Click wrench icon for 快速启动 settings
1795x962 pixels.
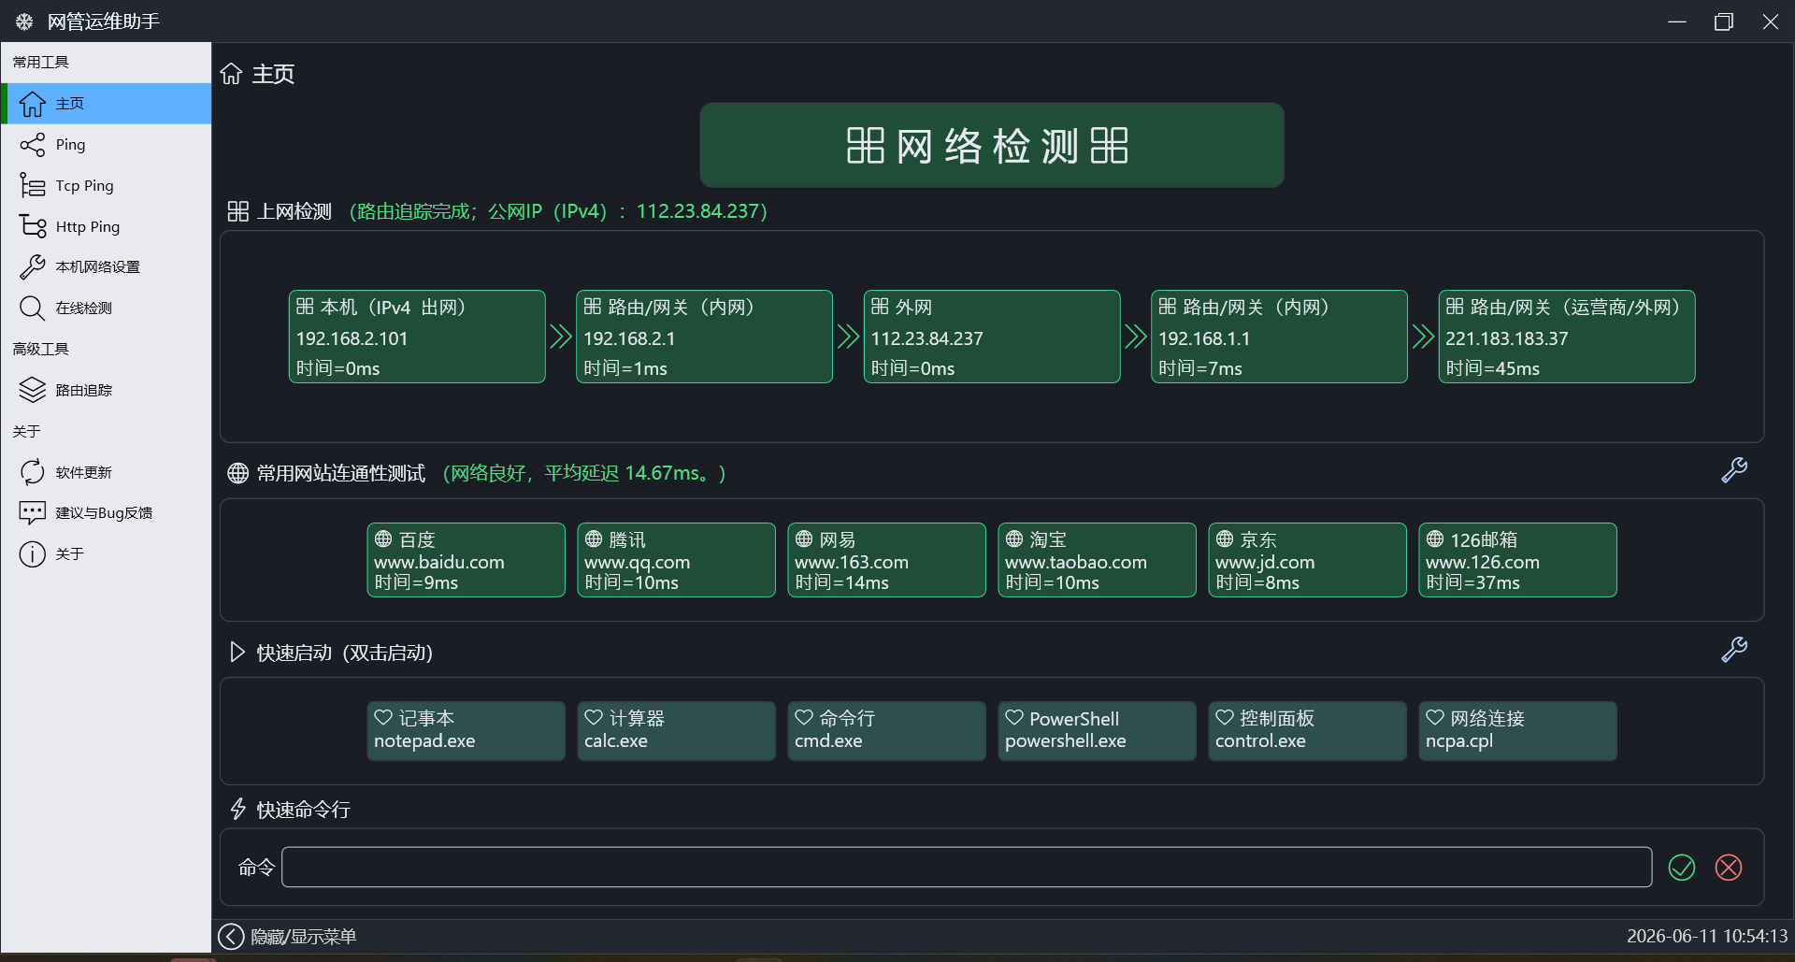point(1734,650)
